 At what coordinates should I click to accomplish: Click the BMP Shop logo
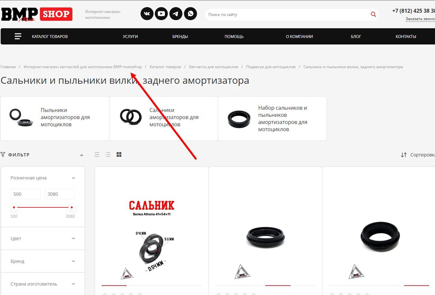[x=37, y=14]
